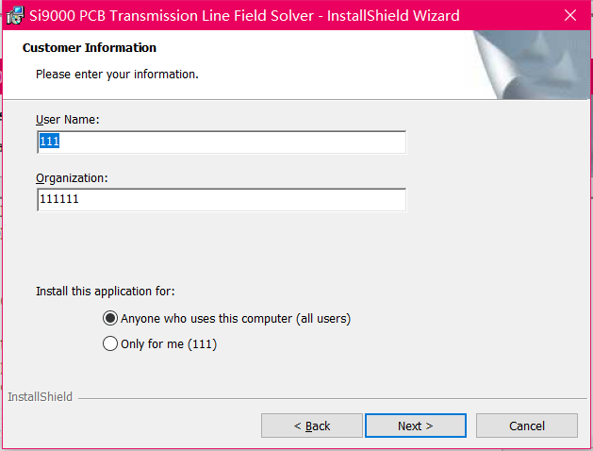Close the InstallShield Wizard window
593x451 pixels.
[570, 15]
